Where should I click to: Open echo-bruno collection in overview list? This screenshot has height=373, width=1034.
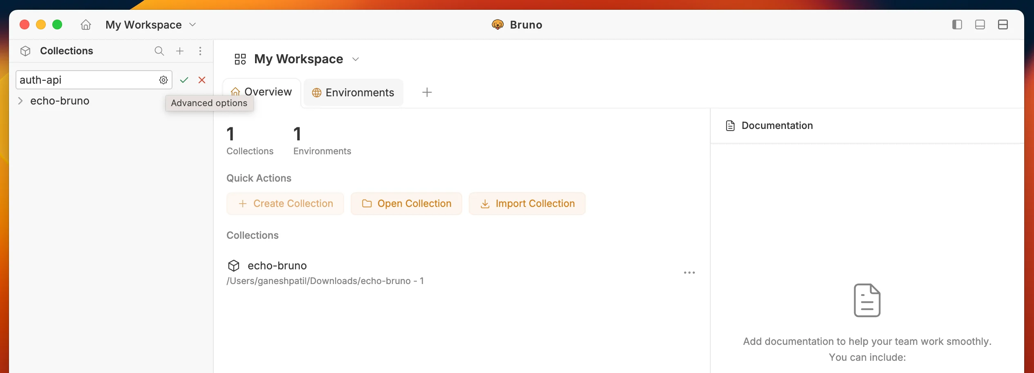coord(277,266)
